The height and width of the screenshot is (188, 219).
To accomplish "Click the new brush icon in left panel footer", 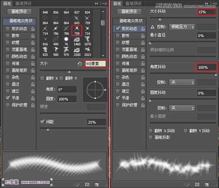I will [97, 184].
